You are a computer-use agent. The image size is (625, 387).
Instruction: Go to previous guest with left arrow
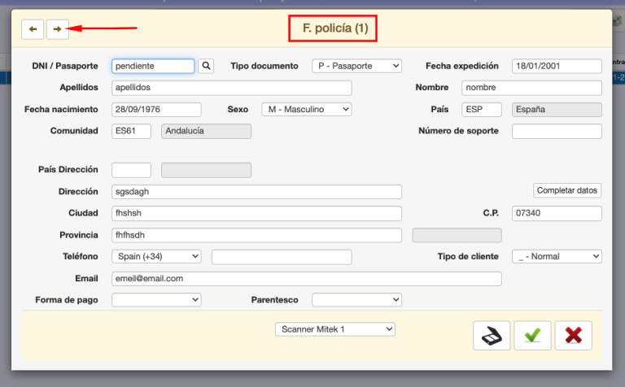[33, 29]
